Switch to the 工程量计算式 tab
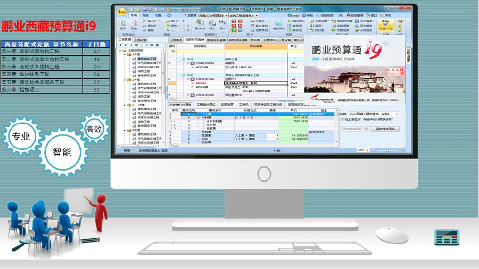Screen dimensions: 479x269 point(207,105)
